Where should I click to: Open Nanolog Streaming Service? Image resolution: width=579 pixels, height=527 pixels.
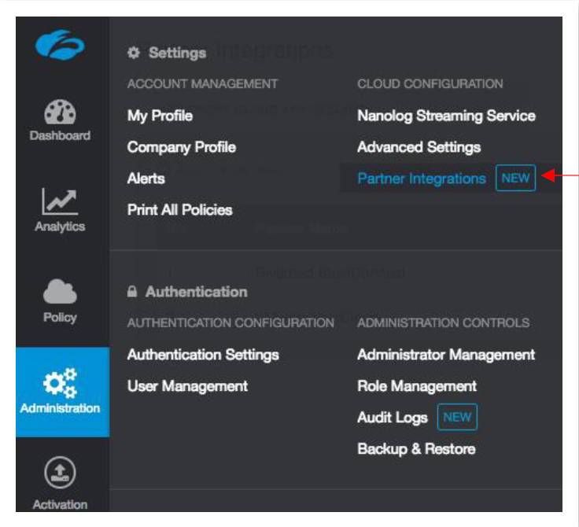[x=446, y=116]
